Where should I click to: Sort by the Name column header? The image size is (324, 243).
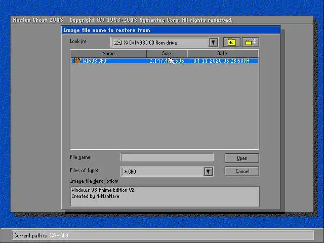click(108, 54)
